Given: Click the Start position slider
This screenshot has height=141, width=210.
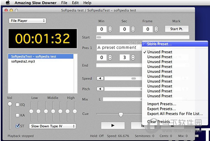Looking at the screenshot, I should (x=143, y=37).
